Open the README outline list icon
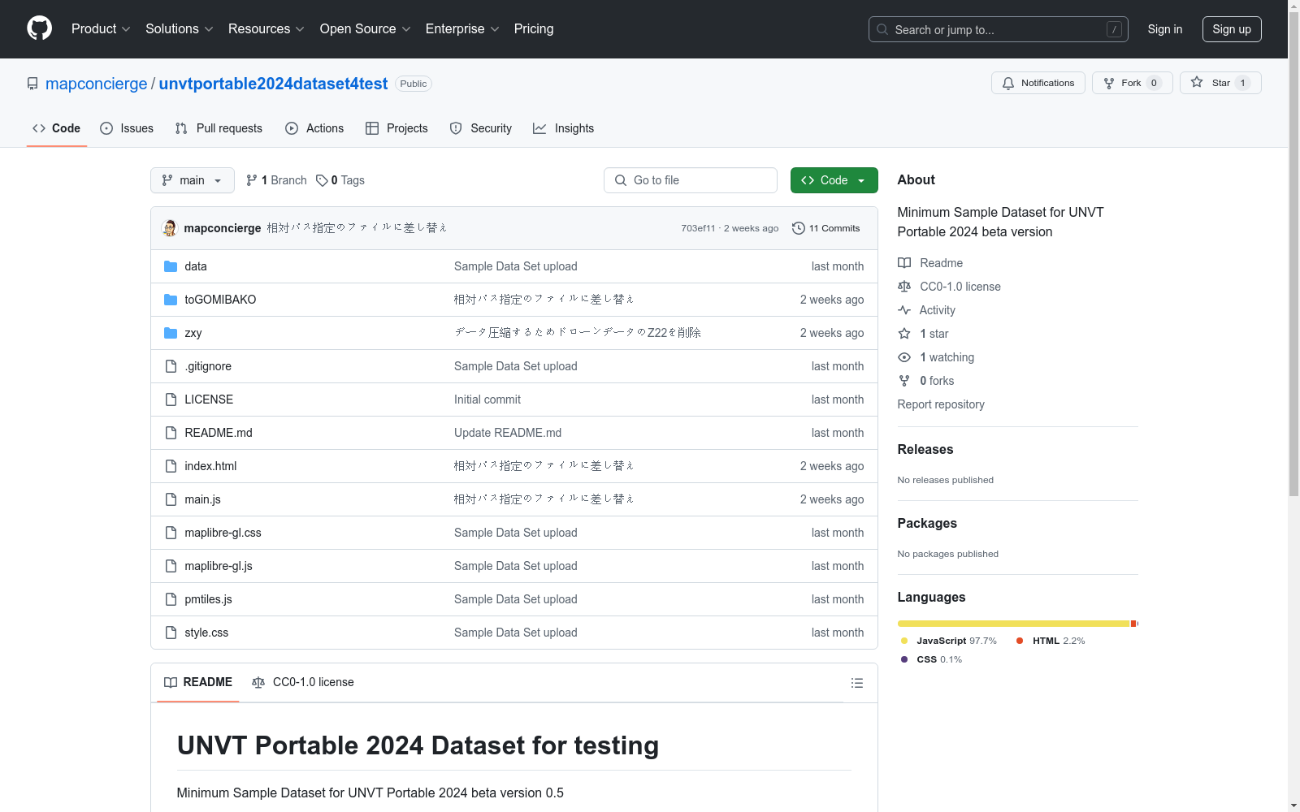 tap(856, 683)
